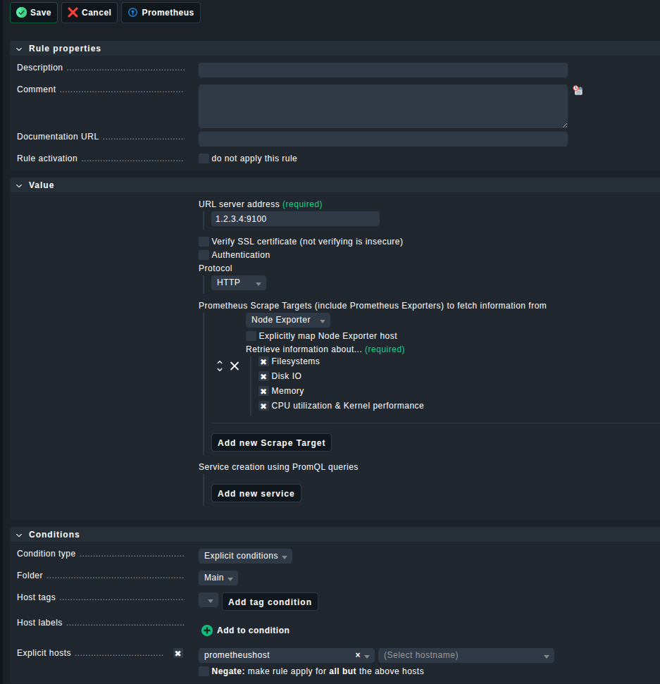Open the Node Exporter target type dropdown
The width and height of the screenshot is (660, 684).
point(287,321)
